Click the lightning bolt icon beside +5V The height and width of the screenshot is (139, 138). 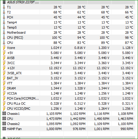[4, 53]
